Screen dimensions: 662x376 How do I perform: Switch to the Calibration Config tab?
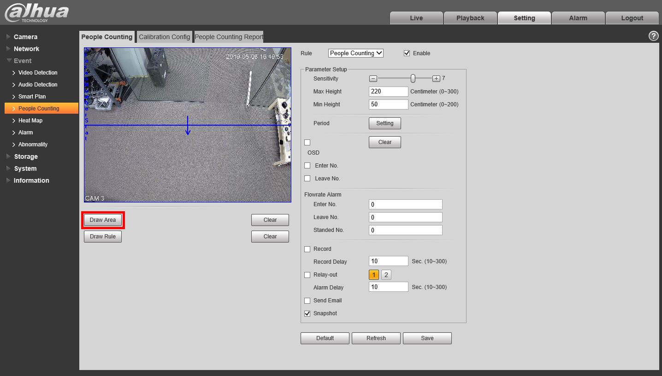[164, 37]
